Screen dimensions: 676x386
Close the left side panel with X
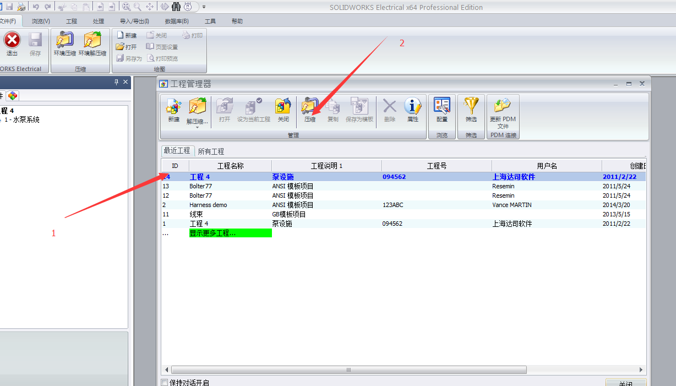(x=126, y=82)
